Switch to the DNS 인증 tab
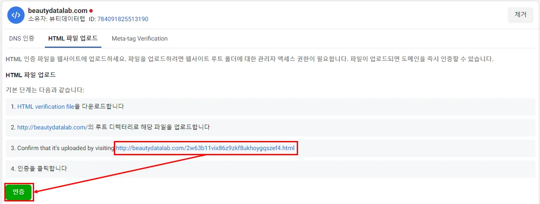Screen dimensions: 540x204 (x=22, y=38)
